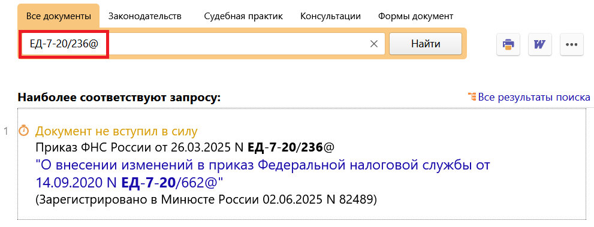The image size is (594, 227).
Task: Open the three-dots more options menu
Action: click(x=572, y=44)
